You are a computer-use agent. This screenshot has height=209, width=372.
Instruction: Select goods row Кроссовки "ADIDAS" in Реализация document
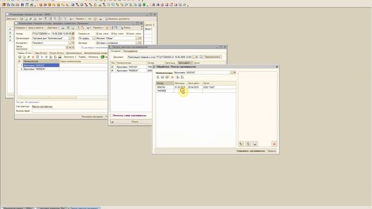click(41, 65)
